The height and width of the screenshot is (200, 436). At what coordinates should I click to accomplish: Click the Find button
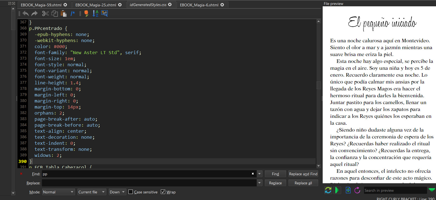click(275, 174)
